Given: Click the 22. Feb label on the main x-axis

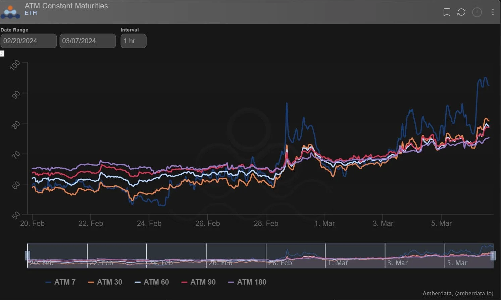Looking at the screenshot, I should pyautogui.click(x=91, y=224).
